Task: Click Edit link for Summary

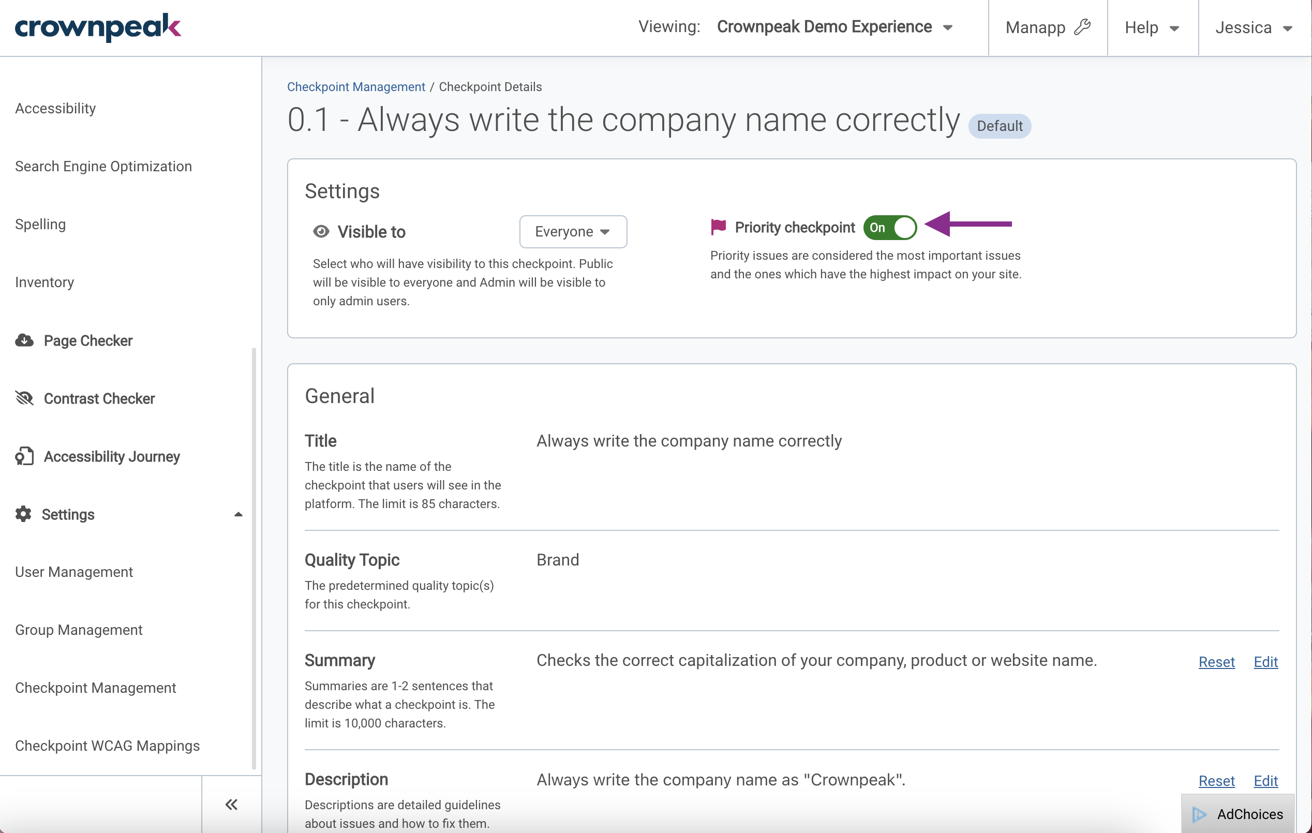Action: pos(1265,661)
